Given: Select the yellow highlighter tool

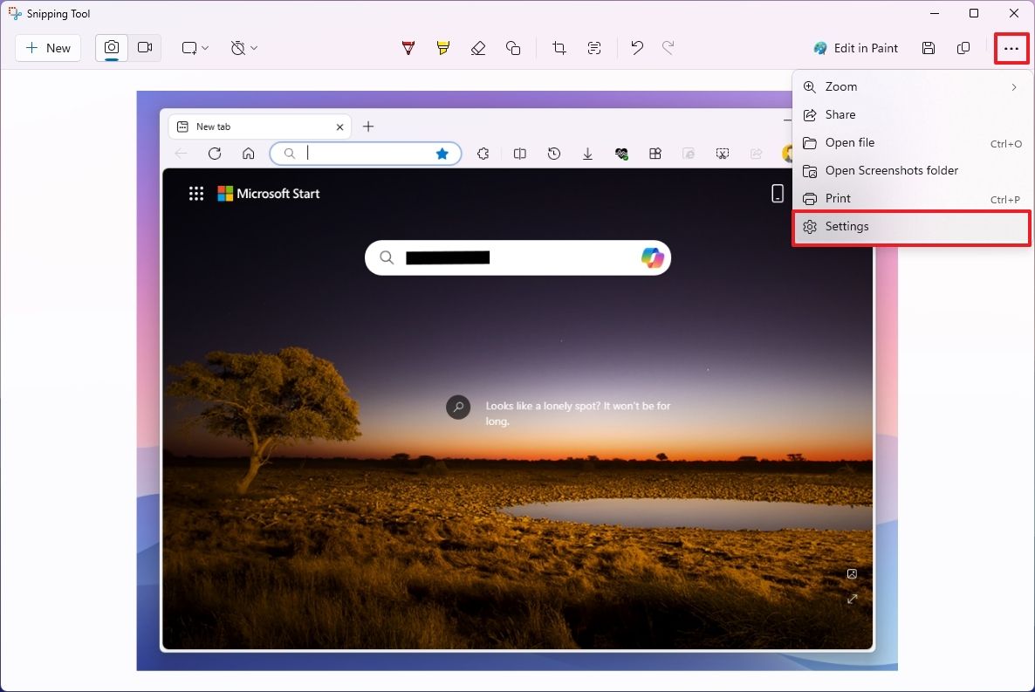Looking at the screenshot, I should [442, 48].
